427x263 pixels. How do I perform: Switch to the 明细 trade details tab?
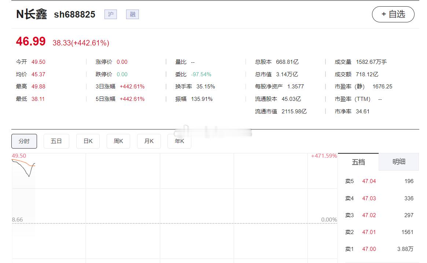click(399, 162)
